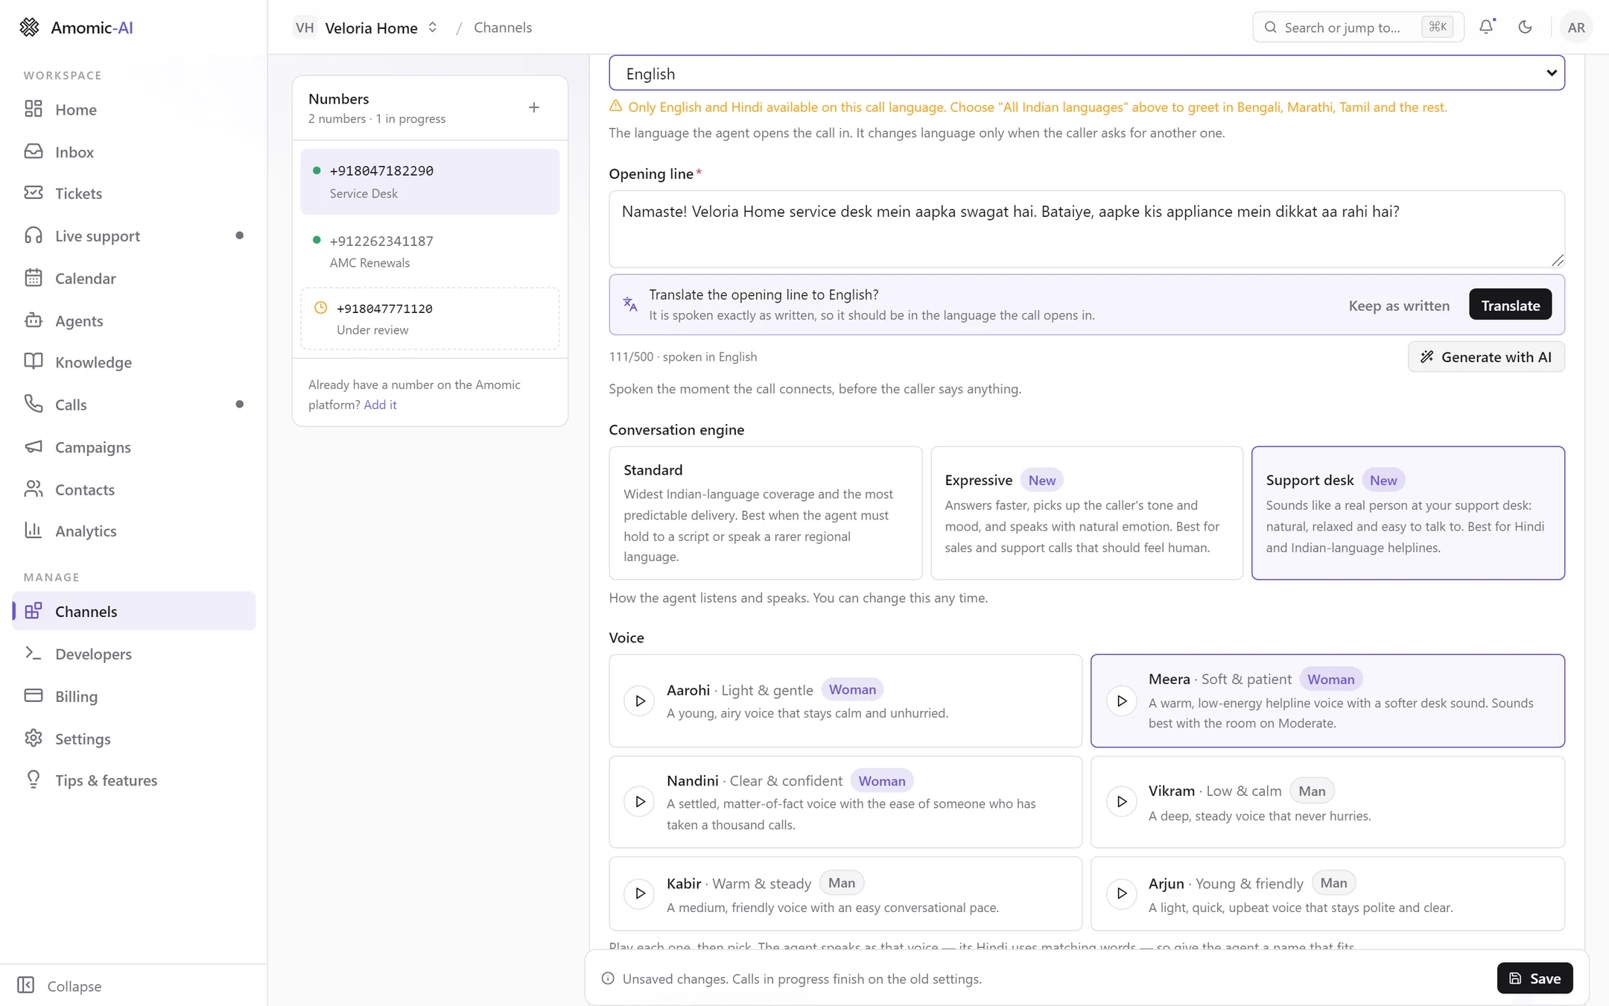Open the AR user avatar

coord(1575,28)
